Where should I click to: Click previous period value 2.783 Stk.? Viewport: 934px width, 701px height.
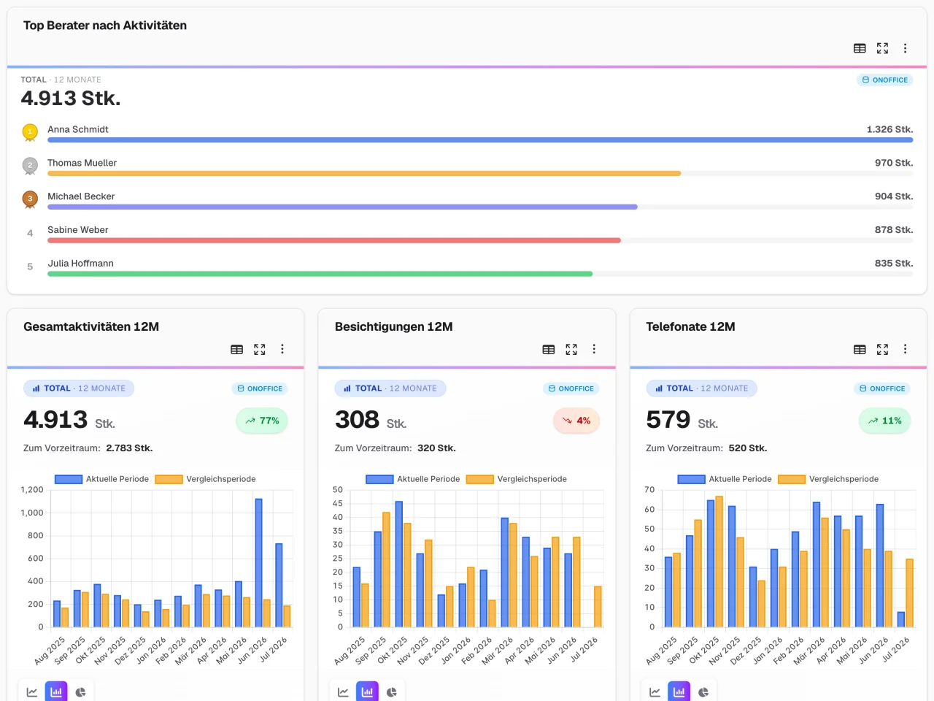pyautogui.click(x=129, y=448)
